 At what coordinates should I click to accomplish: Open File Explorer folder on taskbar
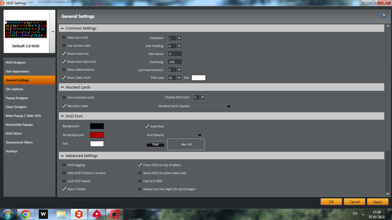(61, 215)
